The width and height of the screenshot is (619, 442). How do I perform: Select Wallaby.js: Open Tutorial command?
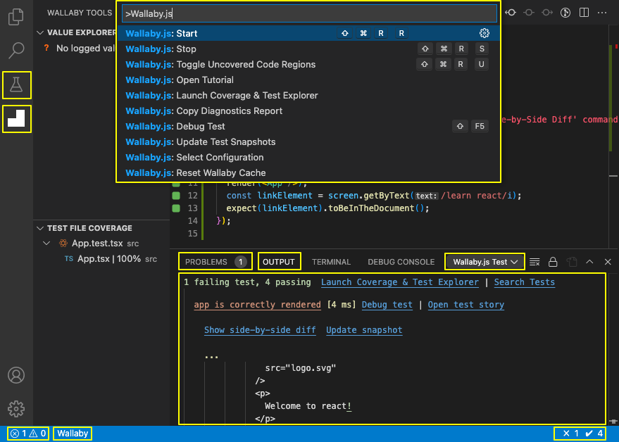[x=308, y=80]
